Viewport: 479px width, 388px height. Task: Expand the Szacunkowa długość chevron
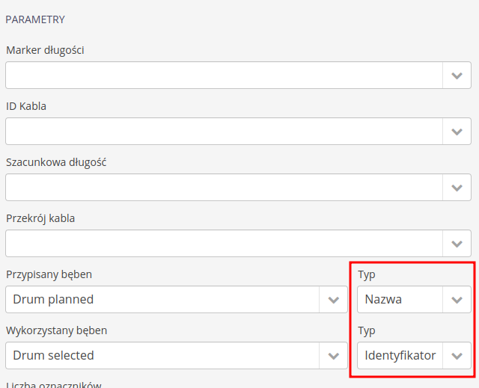[457, 188]
